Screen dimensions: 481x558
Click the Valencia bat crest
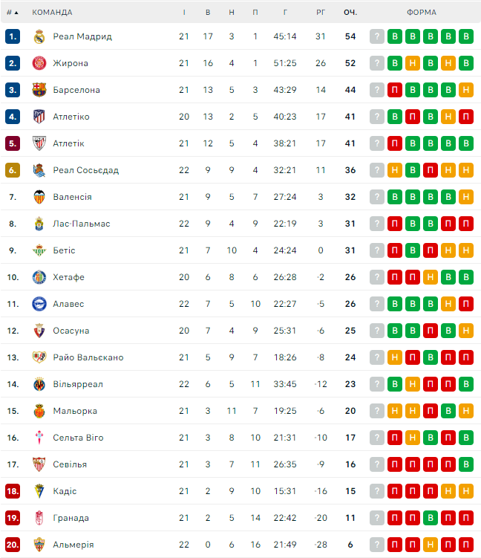pos(39,197)
